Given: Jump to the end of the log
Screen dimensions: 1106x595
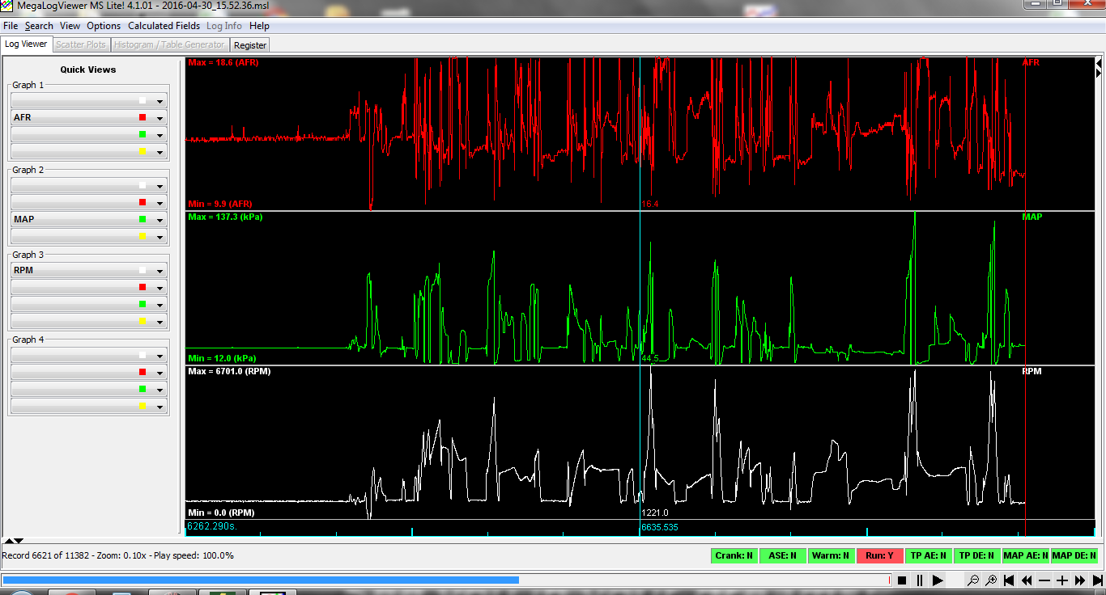Looking at the screenshot, I should coord(1097,580).
